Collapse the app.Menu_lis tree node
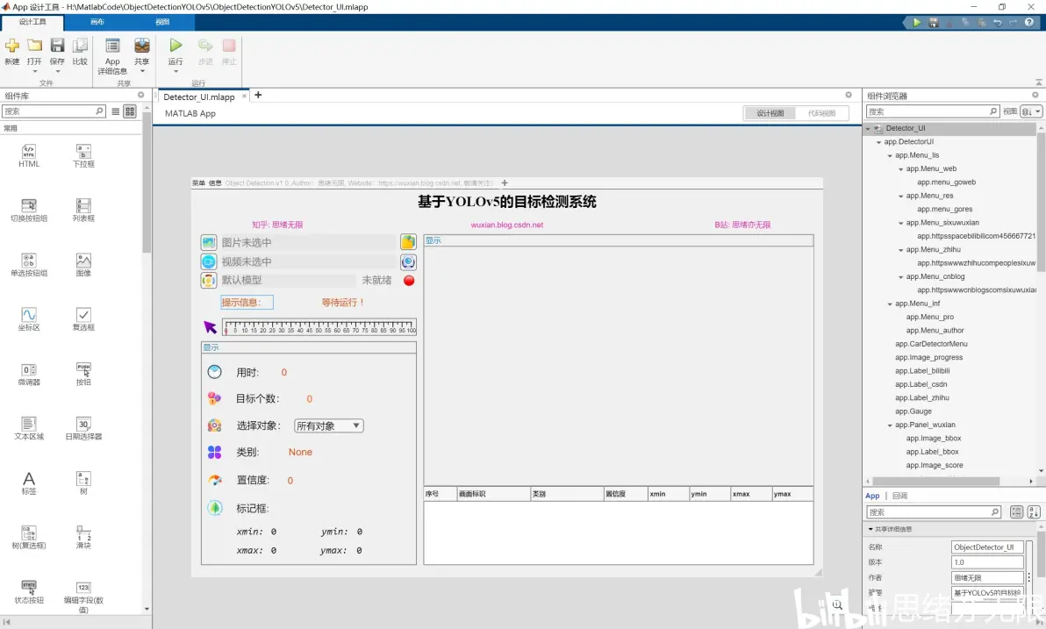 click(x=890, y=155)
